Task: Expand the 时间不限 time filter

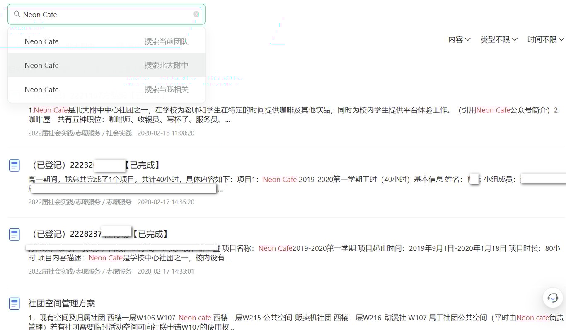Action: coord(545,39)
